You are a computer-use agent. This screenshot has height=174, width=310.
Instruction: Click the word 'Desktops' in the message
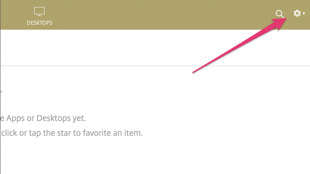coord(54,118)
